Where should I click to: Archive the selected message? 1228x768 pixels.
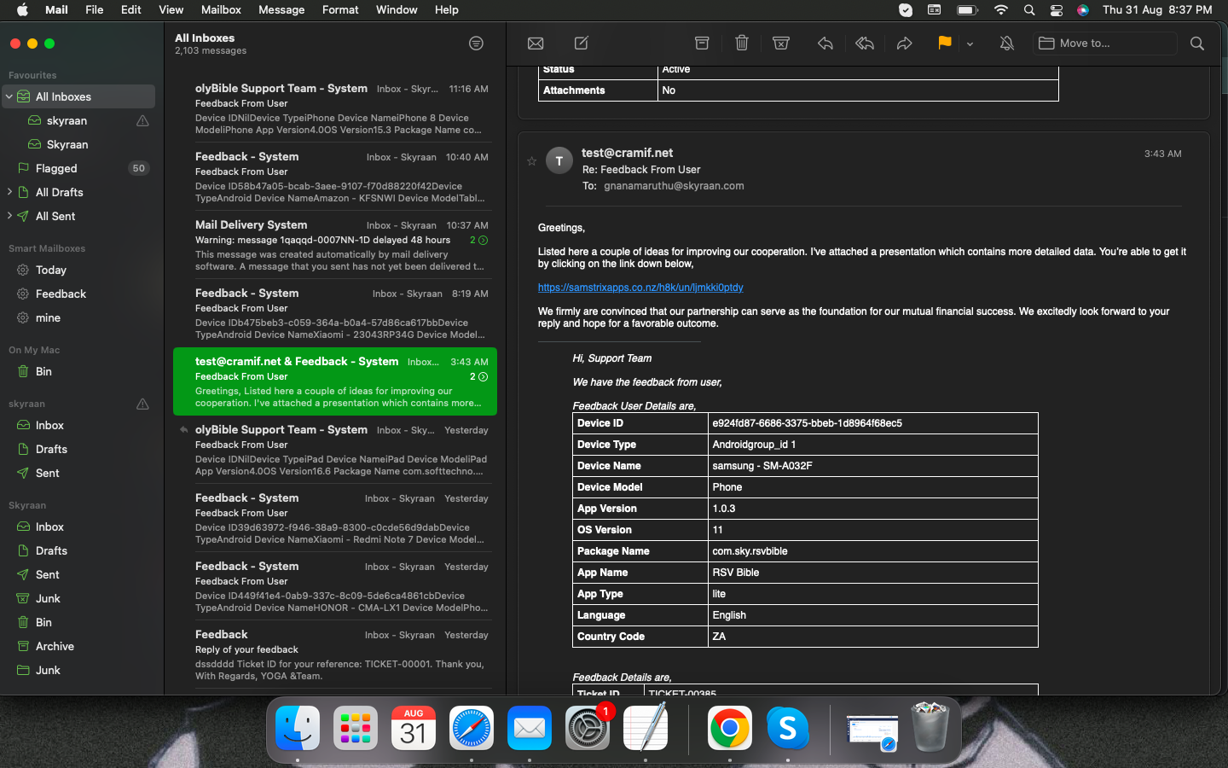(702, 43)
